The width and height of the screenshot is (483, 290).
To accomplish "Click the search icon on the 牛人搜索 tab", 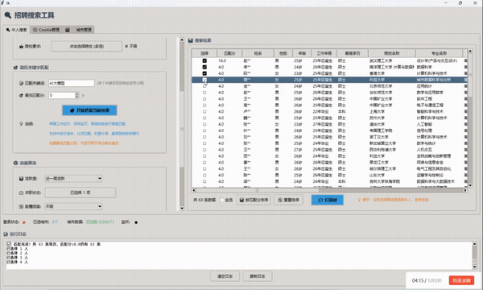I will 8,30.
